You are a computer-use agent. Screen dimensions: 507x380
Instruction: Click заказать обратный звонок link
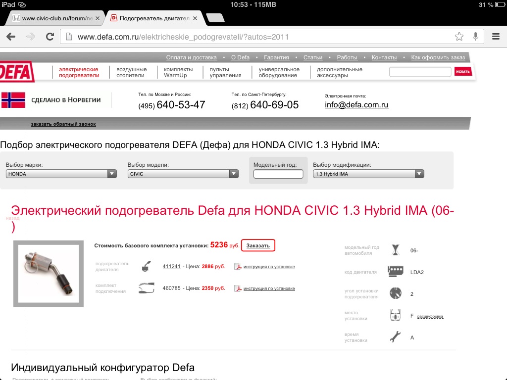[63, 124]
